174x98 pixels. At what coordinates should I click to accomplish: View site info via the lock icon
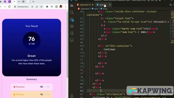point(15,7)
